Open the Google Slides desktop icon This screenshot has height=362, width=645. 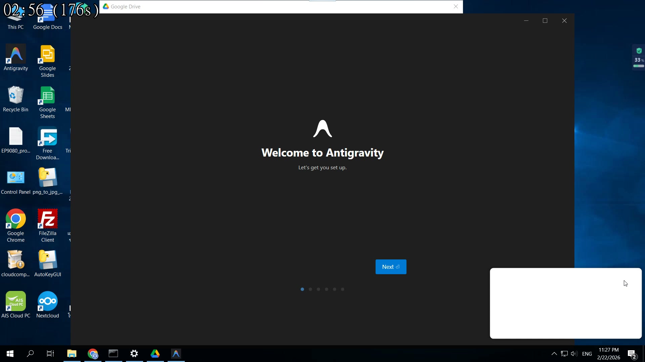[x=47, y=61]
